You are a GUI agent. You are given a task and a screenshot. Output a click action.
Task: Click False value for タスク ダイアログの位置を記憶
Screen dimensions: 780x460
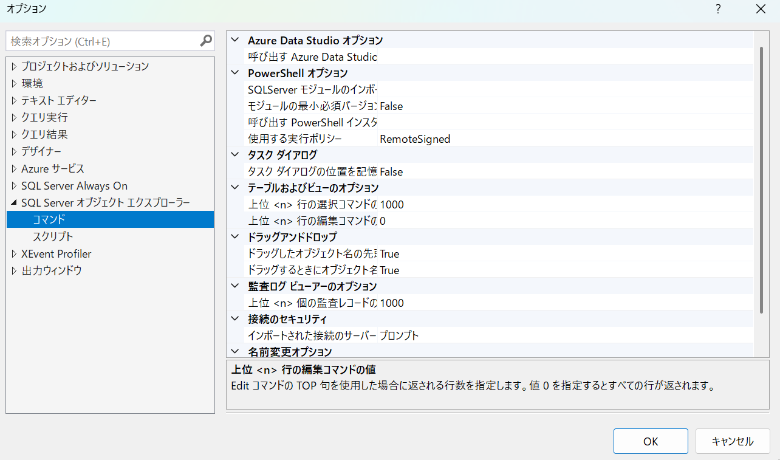(x=391, y=171)
